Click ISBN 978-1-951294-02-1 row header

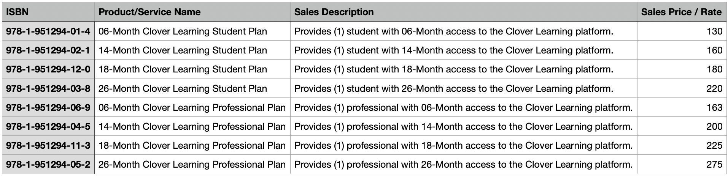(48, 50)
